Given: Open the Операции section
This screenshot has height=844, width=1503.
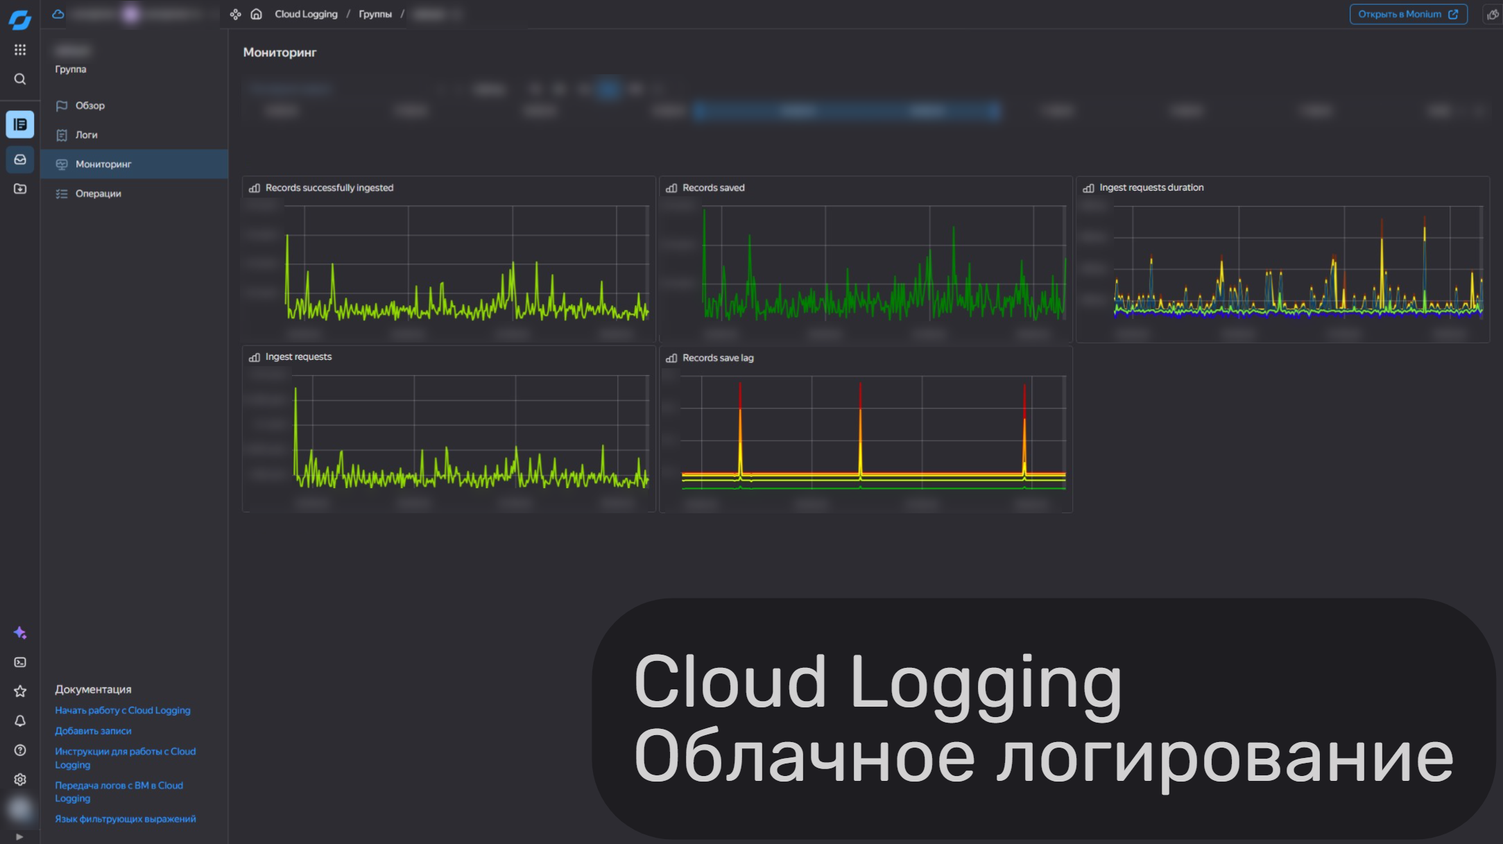Looking at the screenshot, I should pyautogui.click(x=135, y=193).
